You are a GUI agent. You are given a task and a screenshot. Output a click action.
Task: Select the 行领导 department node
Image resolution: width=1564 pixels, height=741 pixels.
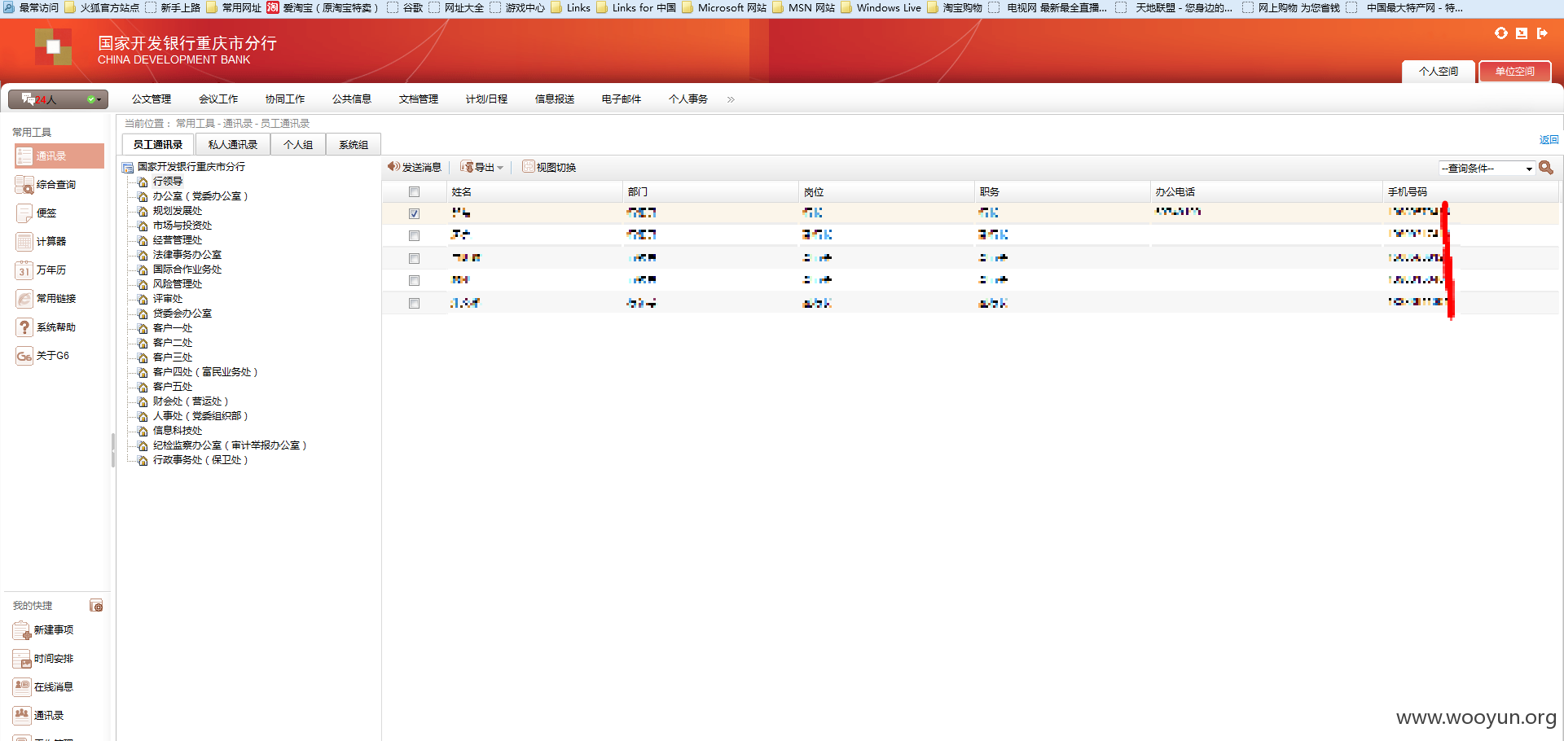(x=168, y=182)
